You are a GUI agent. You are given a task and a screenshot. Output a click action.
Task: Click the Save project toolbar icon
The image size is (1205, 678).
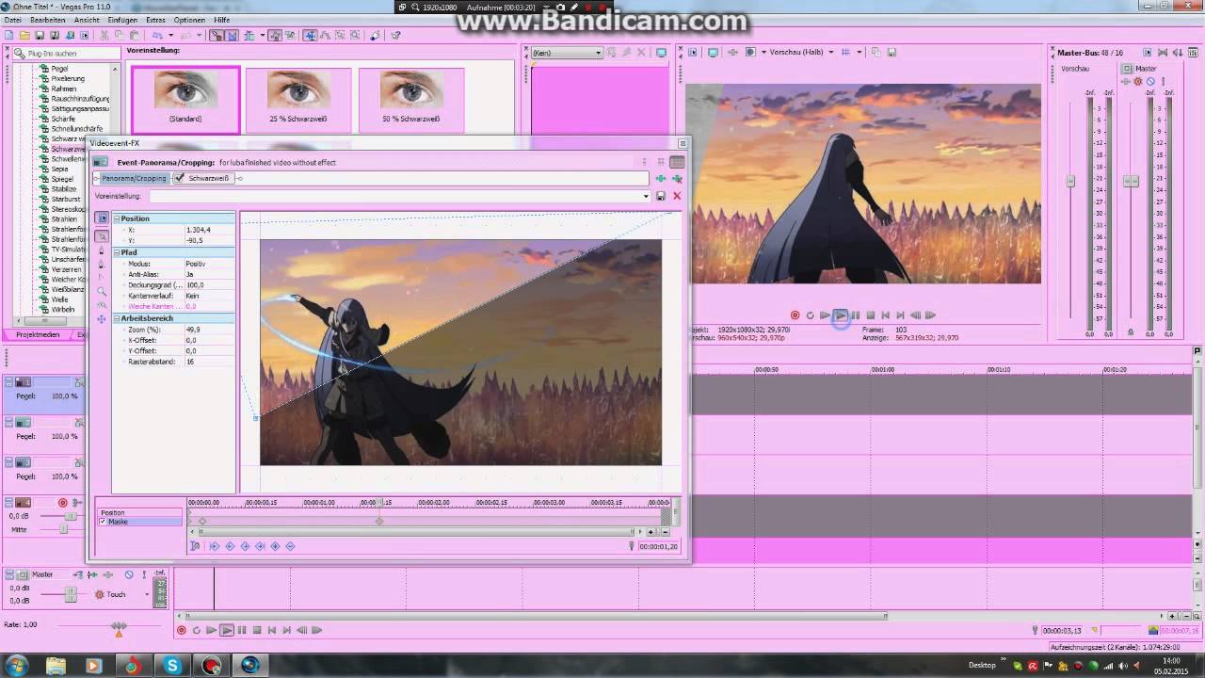point(40,36)
